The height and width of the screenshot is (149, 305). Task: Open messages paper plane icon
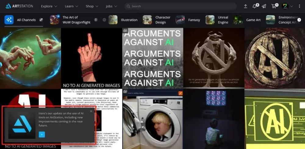[x=264, y=6]
